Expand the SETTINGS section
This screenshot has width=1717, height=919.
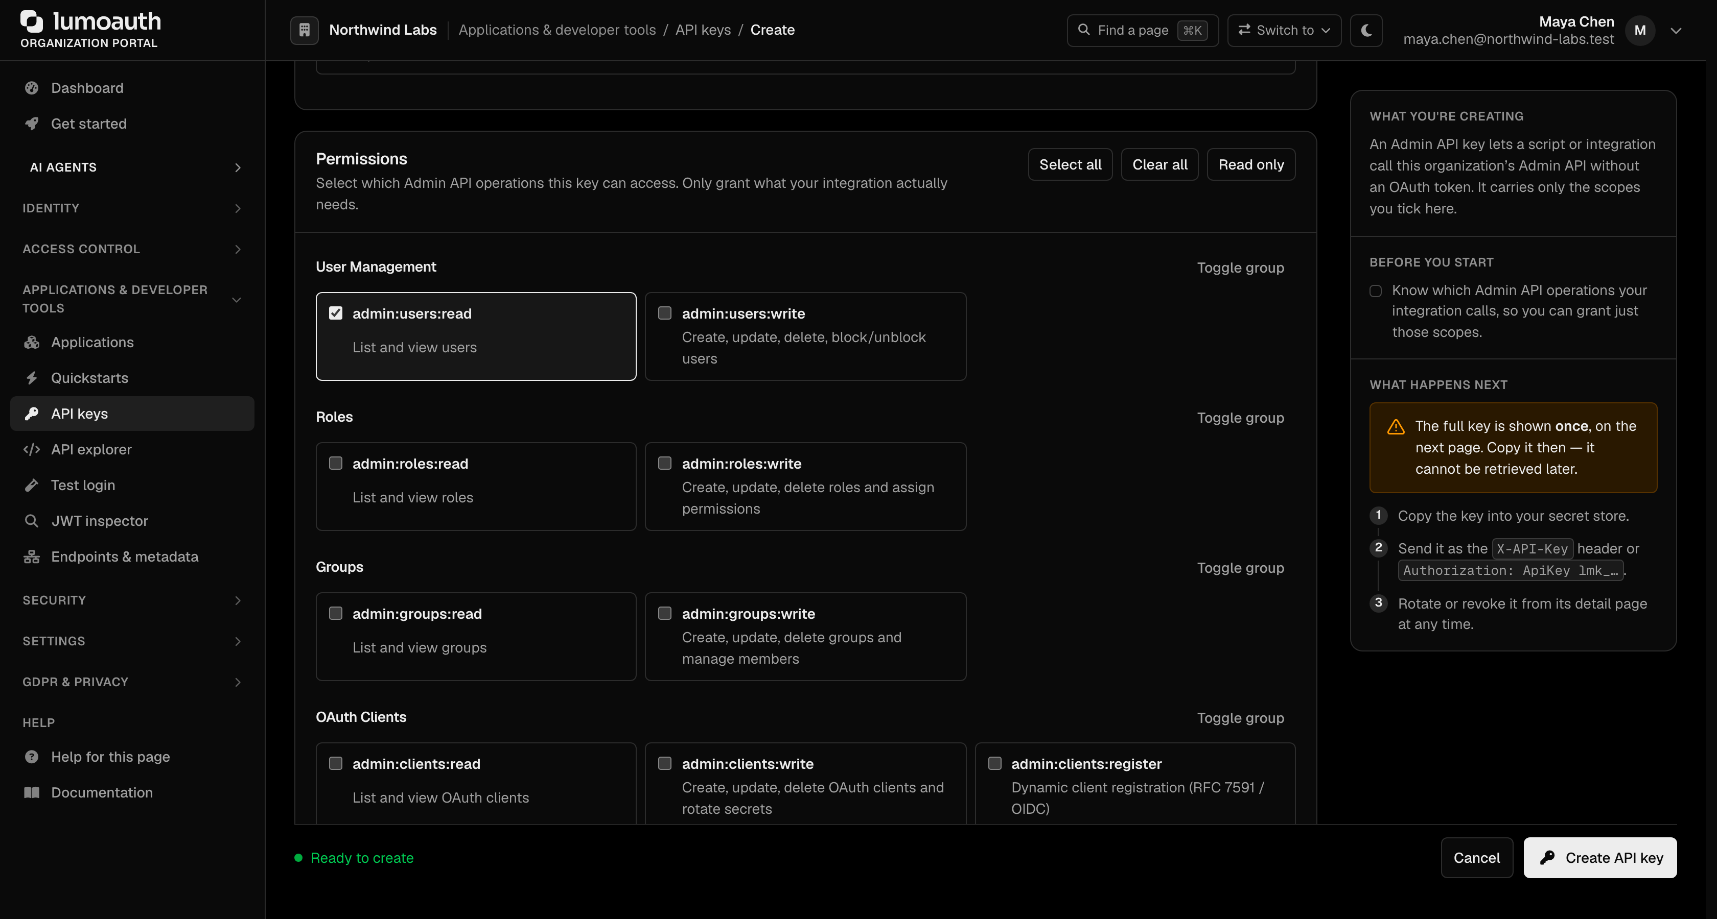point(132,641)
